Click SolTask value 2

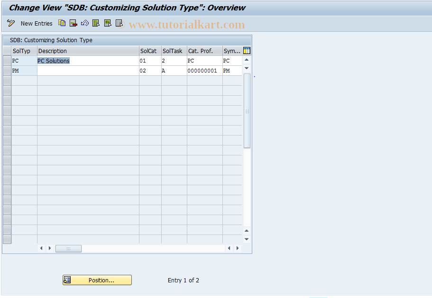pos(174,61)
